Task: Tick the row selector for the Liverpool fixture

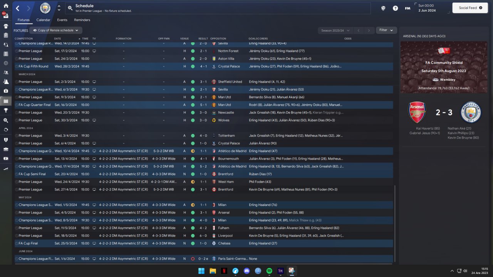Action: click(x=17, y=235)
